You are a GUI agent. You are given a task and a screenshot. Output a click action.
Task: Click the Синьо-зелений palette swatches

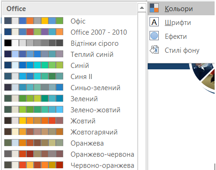pyautogui.click(x=34, y=87)
